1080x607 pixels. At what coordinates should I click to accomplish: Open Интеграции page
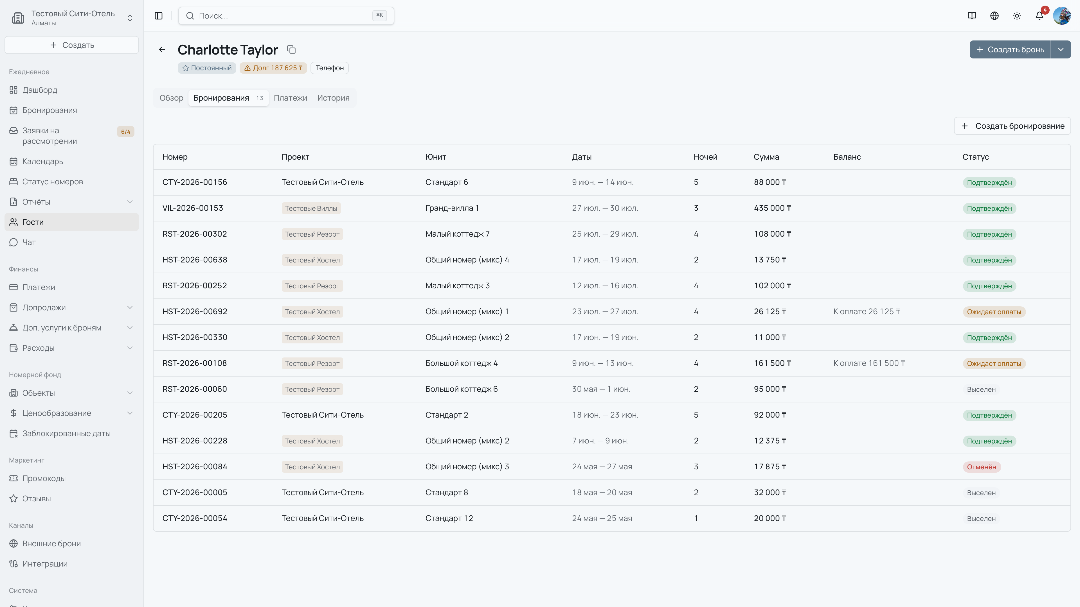72,564
